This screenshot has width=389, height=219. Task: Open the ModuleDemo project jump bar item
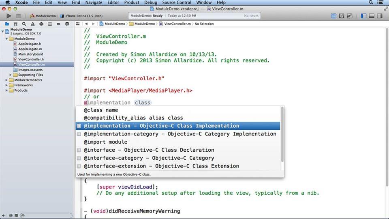point(112,24)
